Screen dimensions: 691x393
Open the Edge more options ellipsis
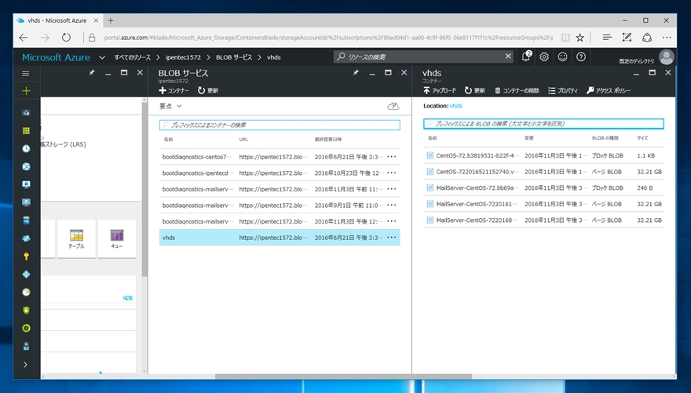[x=667, y=38]
